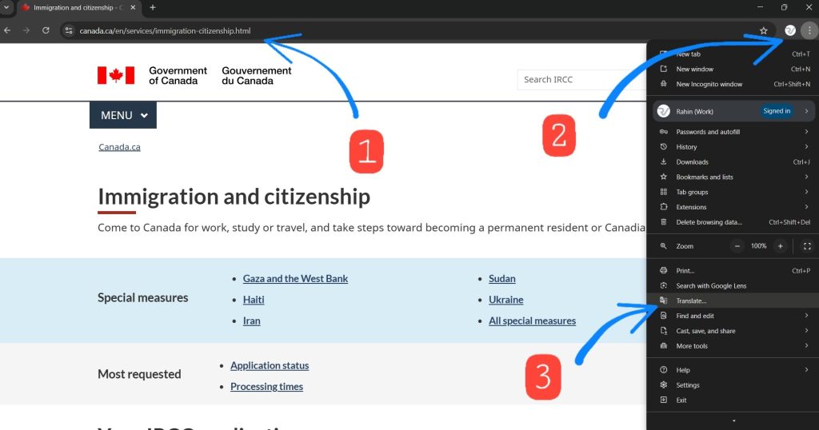
Task: Open site information icon in address bar
Action: coord(69,31)
